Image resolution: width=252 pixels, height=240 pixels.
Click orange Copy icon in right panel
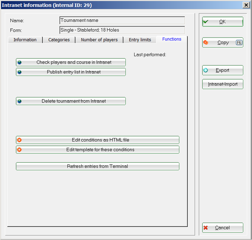click(x=206, y=43)
